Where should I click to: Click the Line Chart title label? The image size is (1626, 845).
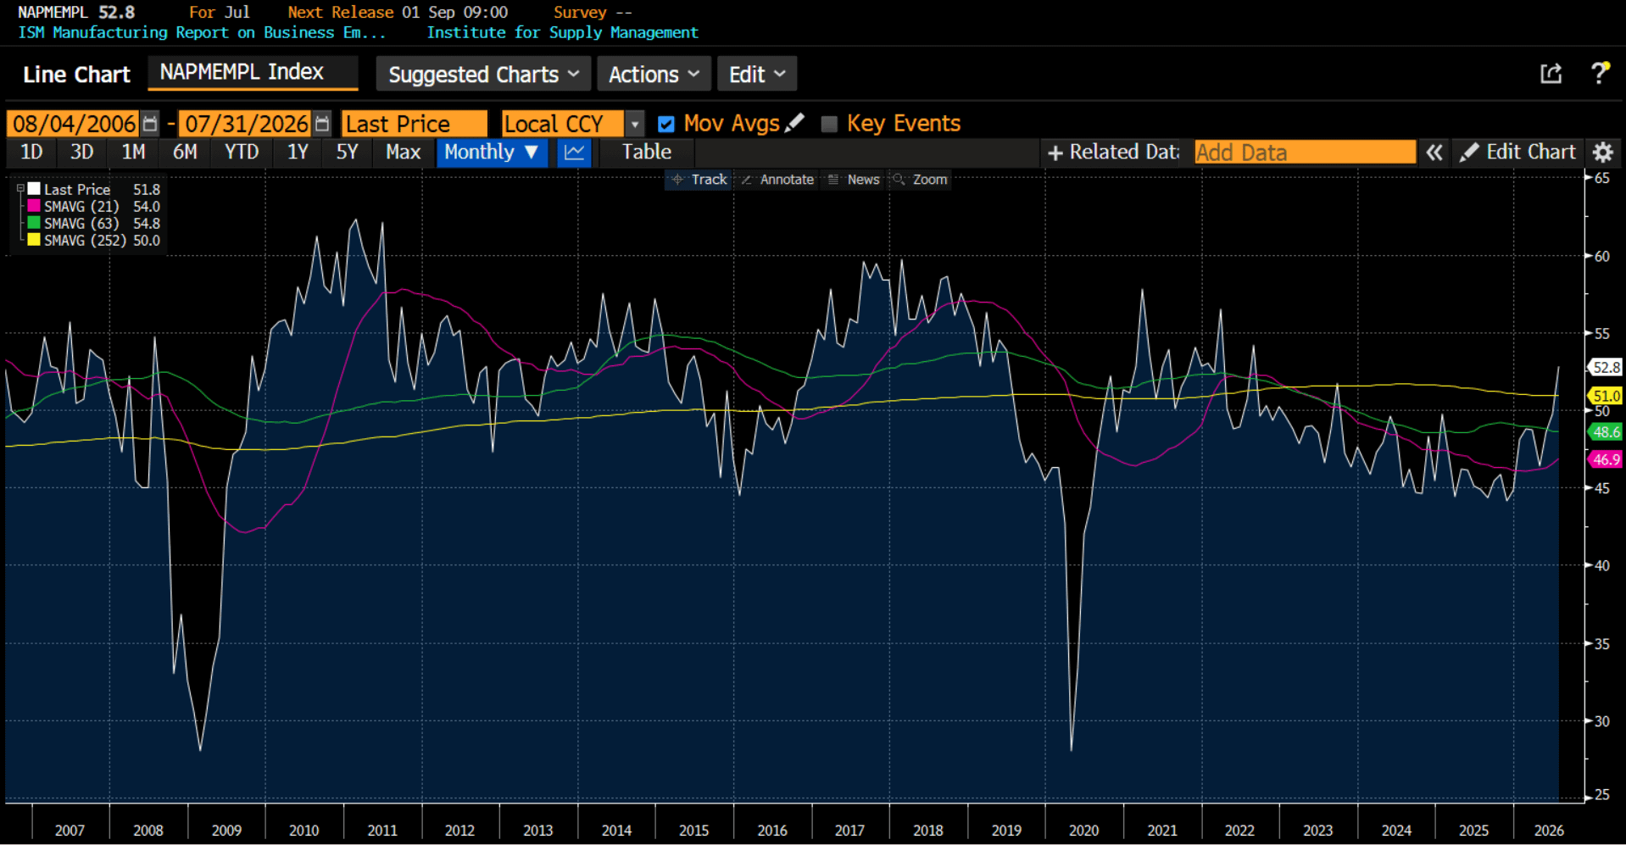(x=76, y=75)
